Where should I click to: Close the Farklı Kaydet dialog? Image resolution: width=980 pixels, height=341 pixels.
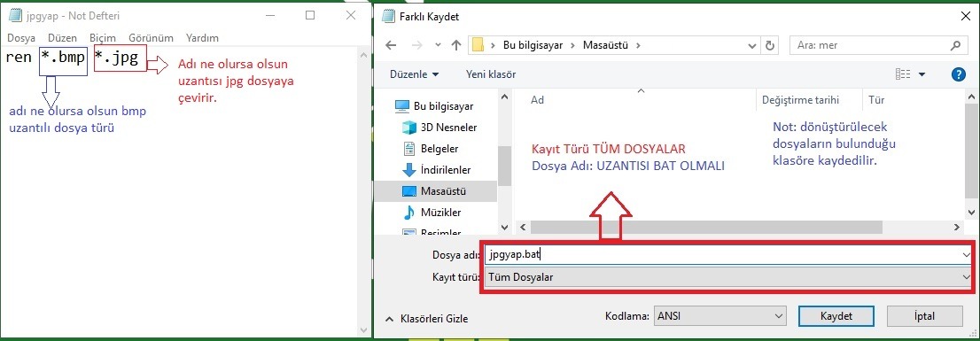click(965, 18)
